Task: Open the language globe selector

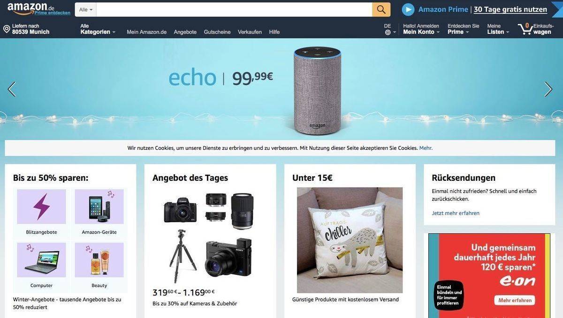Action: click(388, 32)
